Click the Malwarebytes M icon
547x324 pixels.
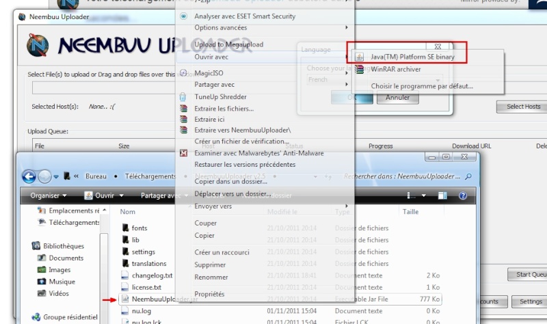point(183,152)
